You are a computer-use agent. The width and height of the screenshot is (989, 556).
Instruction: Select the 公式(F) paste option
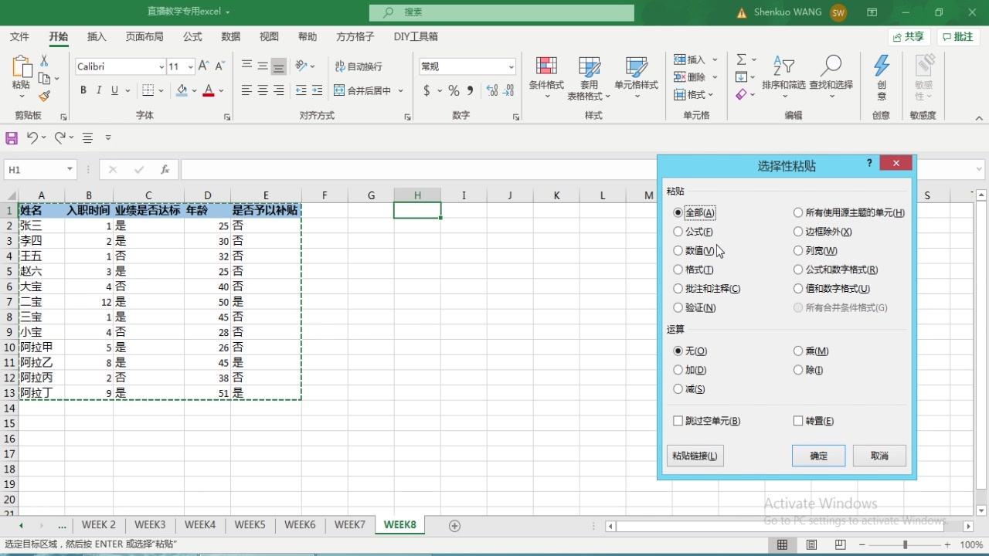[678, 232]
